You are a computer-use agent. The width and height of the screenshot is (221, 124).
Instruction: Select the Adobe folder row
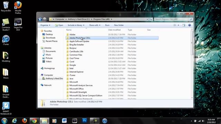click(112, 34)
